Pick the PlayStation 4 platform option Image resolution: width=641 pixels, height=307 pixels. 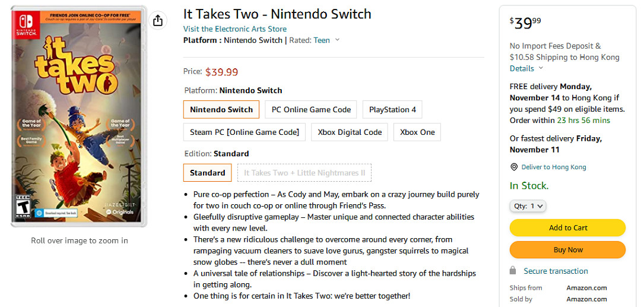[392, 109]
